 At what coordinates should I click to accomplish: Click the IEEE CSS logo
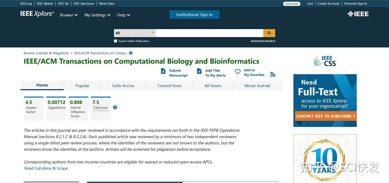[x=325, y=61]
